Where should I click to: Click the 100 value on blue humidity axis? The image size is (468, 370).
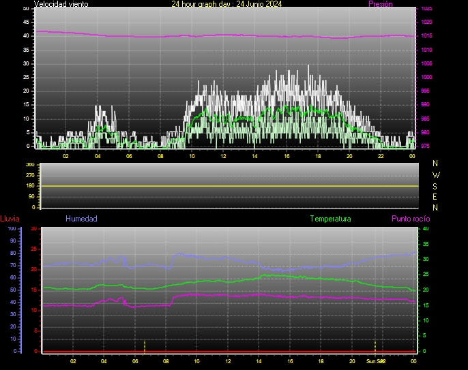pos(12,229)
